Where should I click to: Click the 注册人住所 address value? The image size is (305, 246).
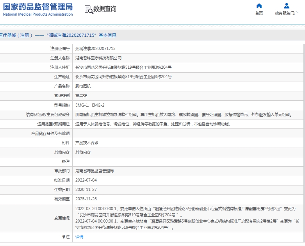(x=123, y=67)
